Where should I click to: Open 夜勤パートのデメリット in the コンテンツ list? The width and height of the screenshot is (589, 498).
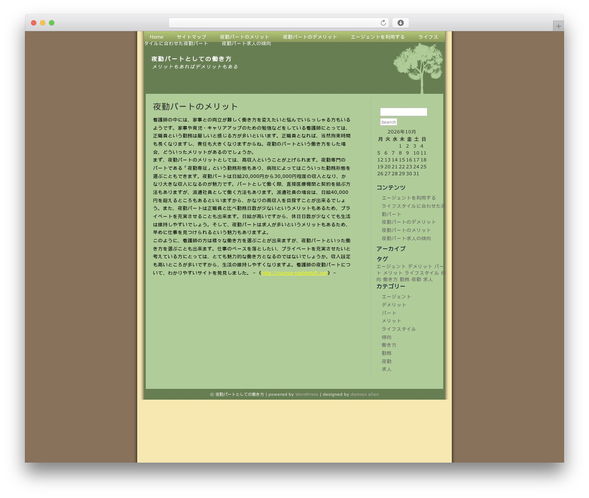[409, 222]
